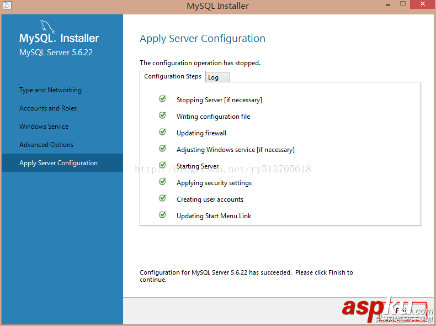
Task: Click the check icon for Adjusting Windows service
Action: click(x=162, y=149)
